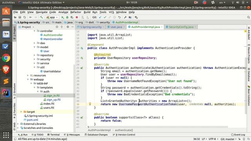Hide the Project panel with minus icon

(72, 27)
